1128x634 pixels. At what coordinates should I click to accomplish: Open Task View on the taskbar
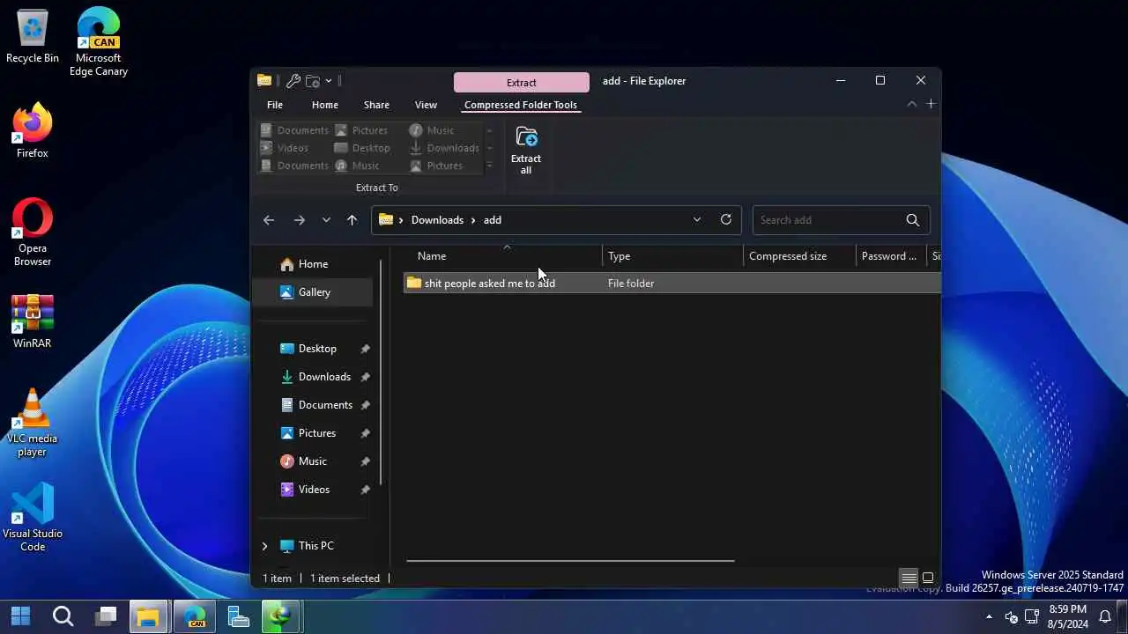pyautogui.click(x=107, y=616)
